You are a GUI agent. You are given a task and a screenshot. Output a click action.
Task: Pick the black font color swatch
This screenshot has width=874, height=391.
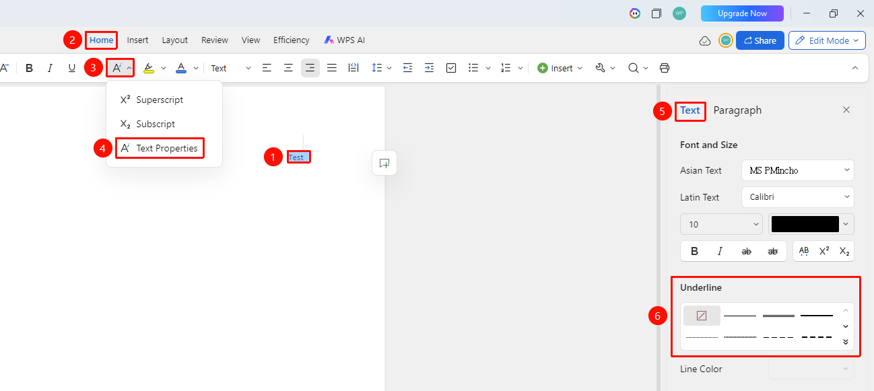click(805, 224)
